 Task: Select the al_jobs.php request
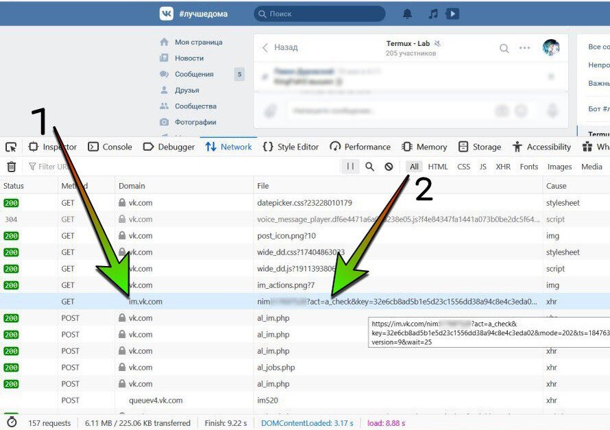point(276,368)
